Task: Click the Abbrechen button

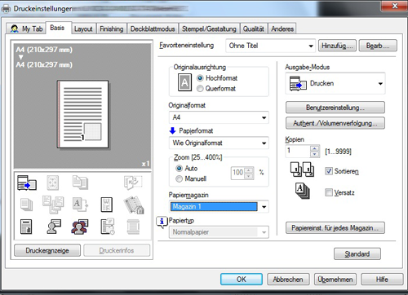Action: (x=288, y=280)
